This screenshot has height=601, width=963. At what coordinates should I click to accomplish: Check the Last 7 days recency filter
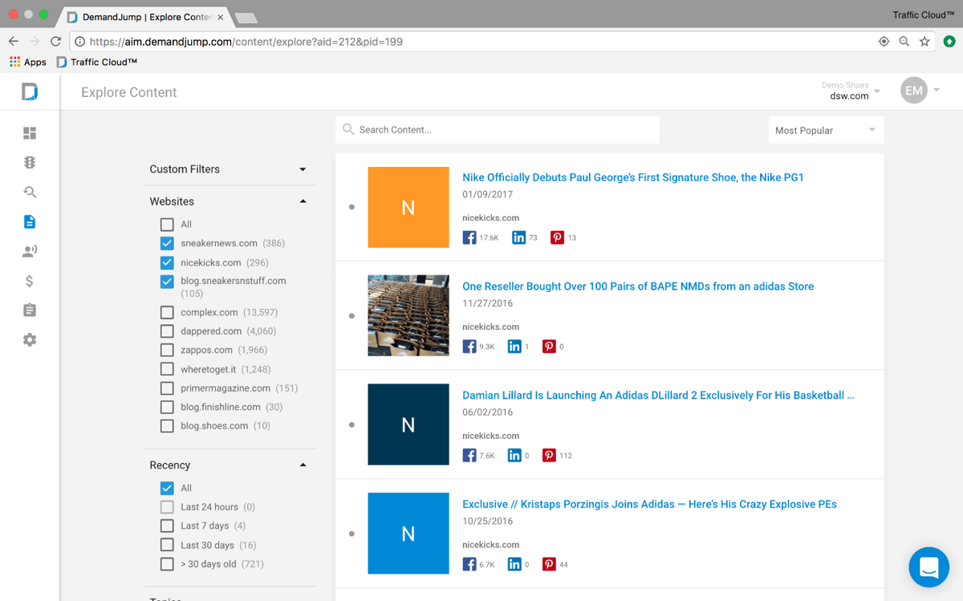click(x=167, y=526)
